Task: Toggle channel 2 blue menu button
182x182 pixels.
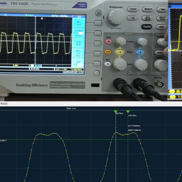Action: point(141,52)
